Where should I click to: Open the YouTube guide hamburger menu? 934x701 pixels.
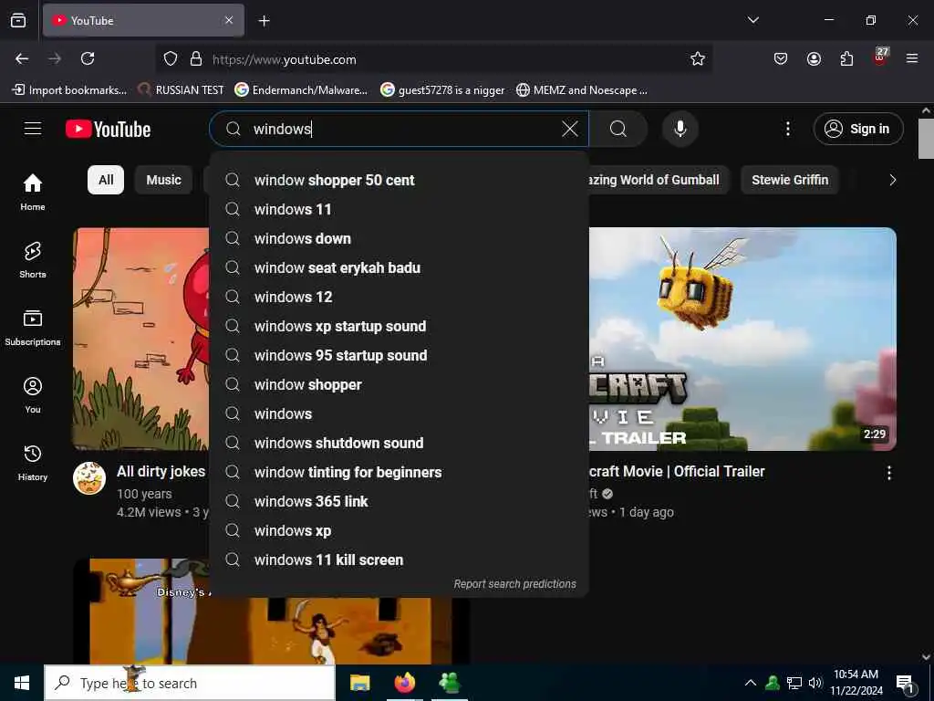click(x=33, y=129)
